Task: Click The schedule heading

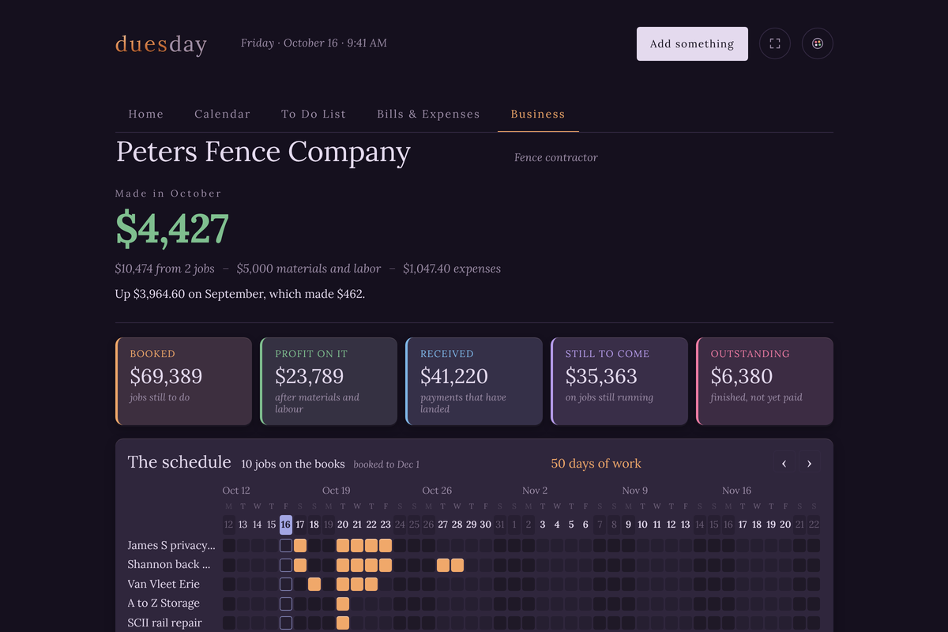Action: click(x=179, y=462)
